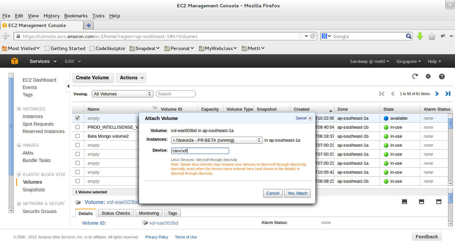Click Firefox green download arrow icon
The width and height of the screenshot is (455, 247).
tap(420, 36)
